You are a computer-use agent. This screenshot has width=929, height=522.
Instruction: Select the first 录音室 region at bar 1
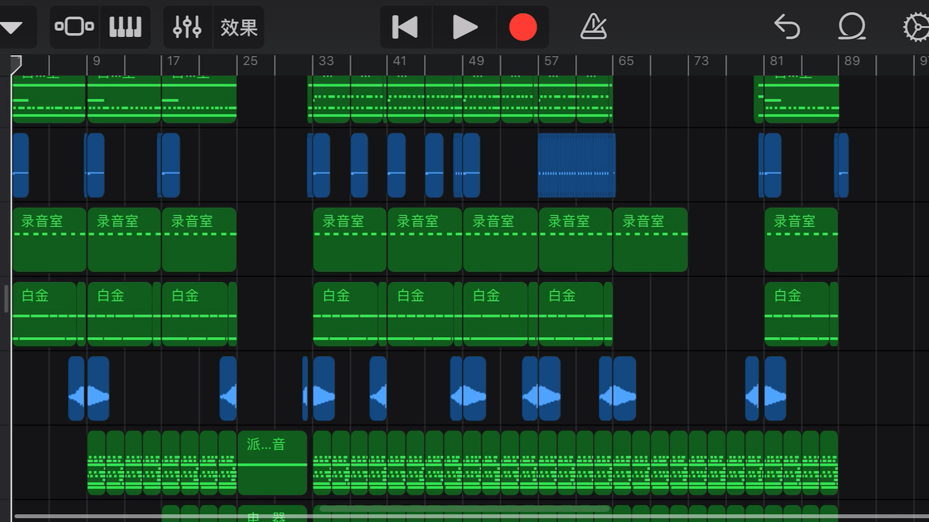(49, 240)
